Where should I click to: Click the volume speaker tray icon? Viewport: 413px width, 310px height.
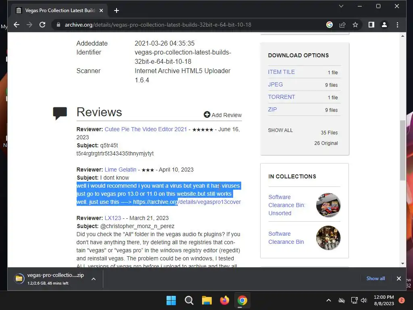(364, 300)
